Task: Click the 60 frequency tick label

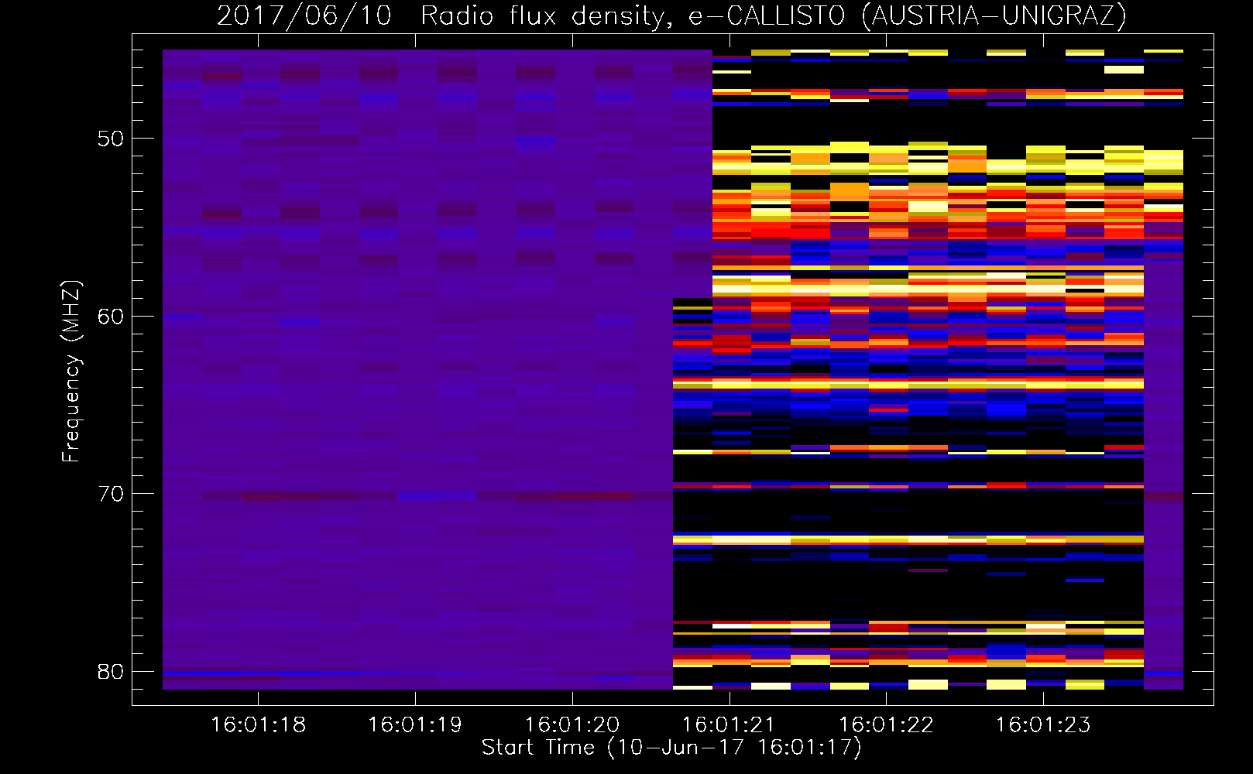Action: point(111,316)
